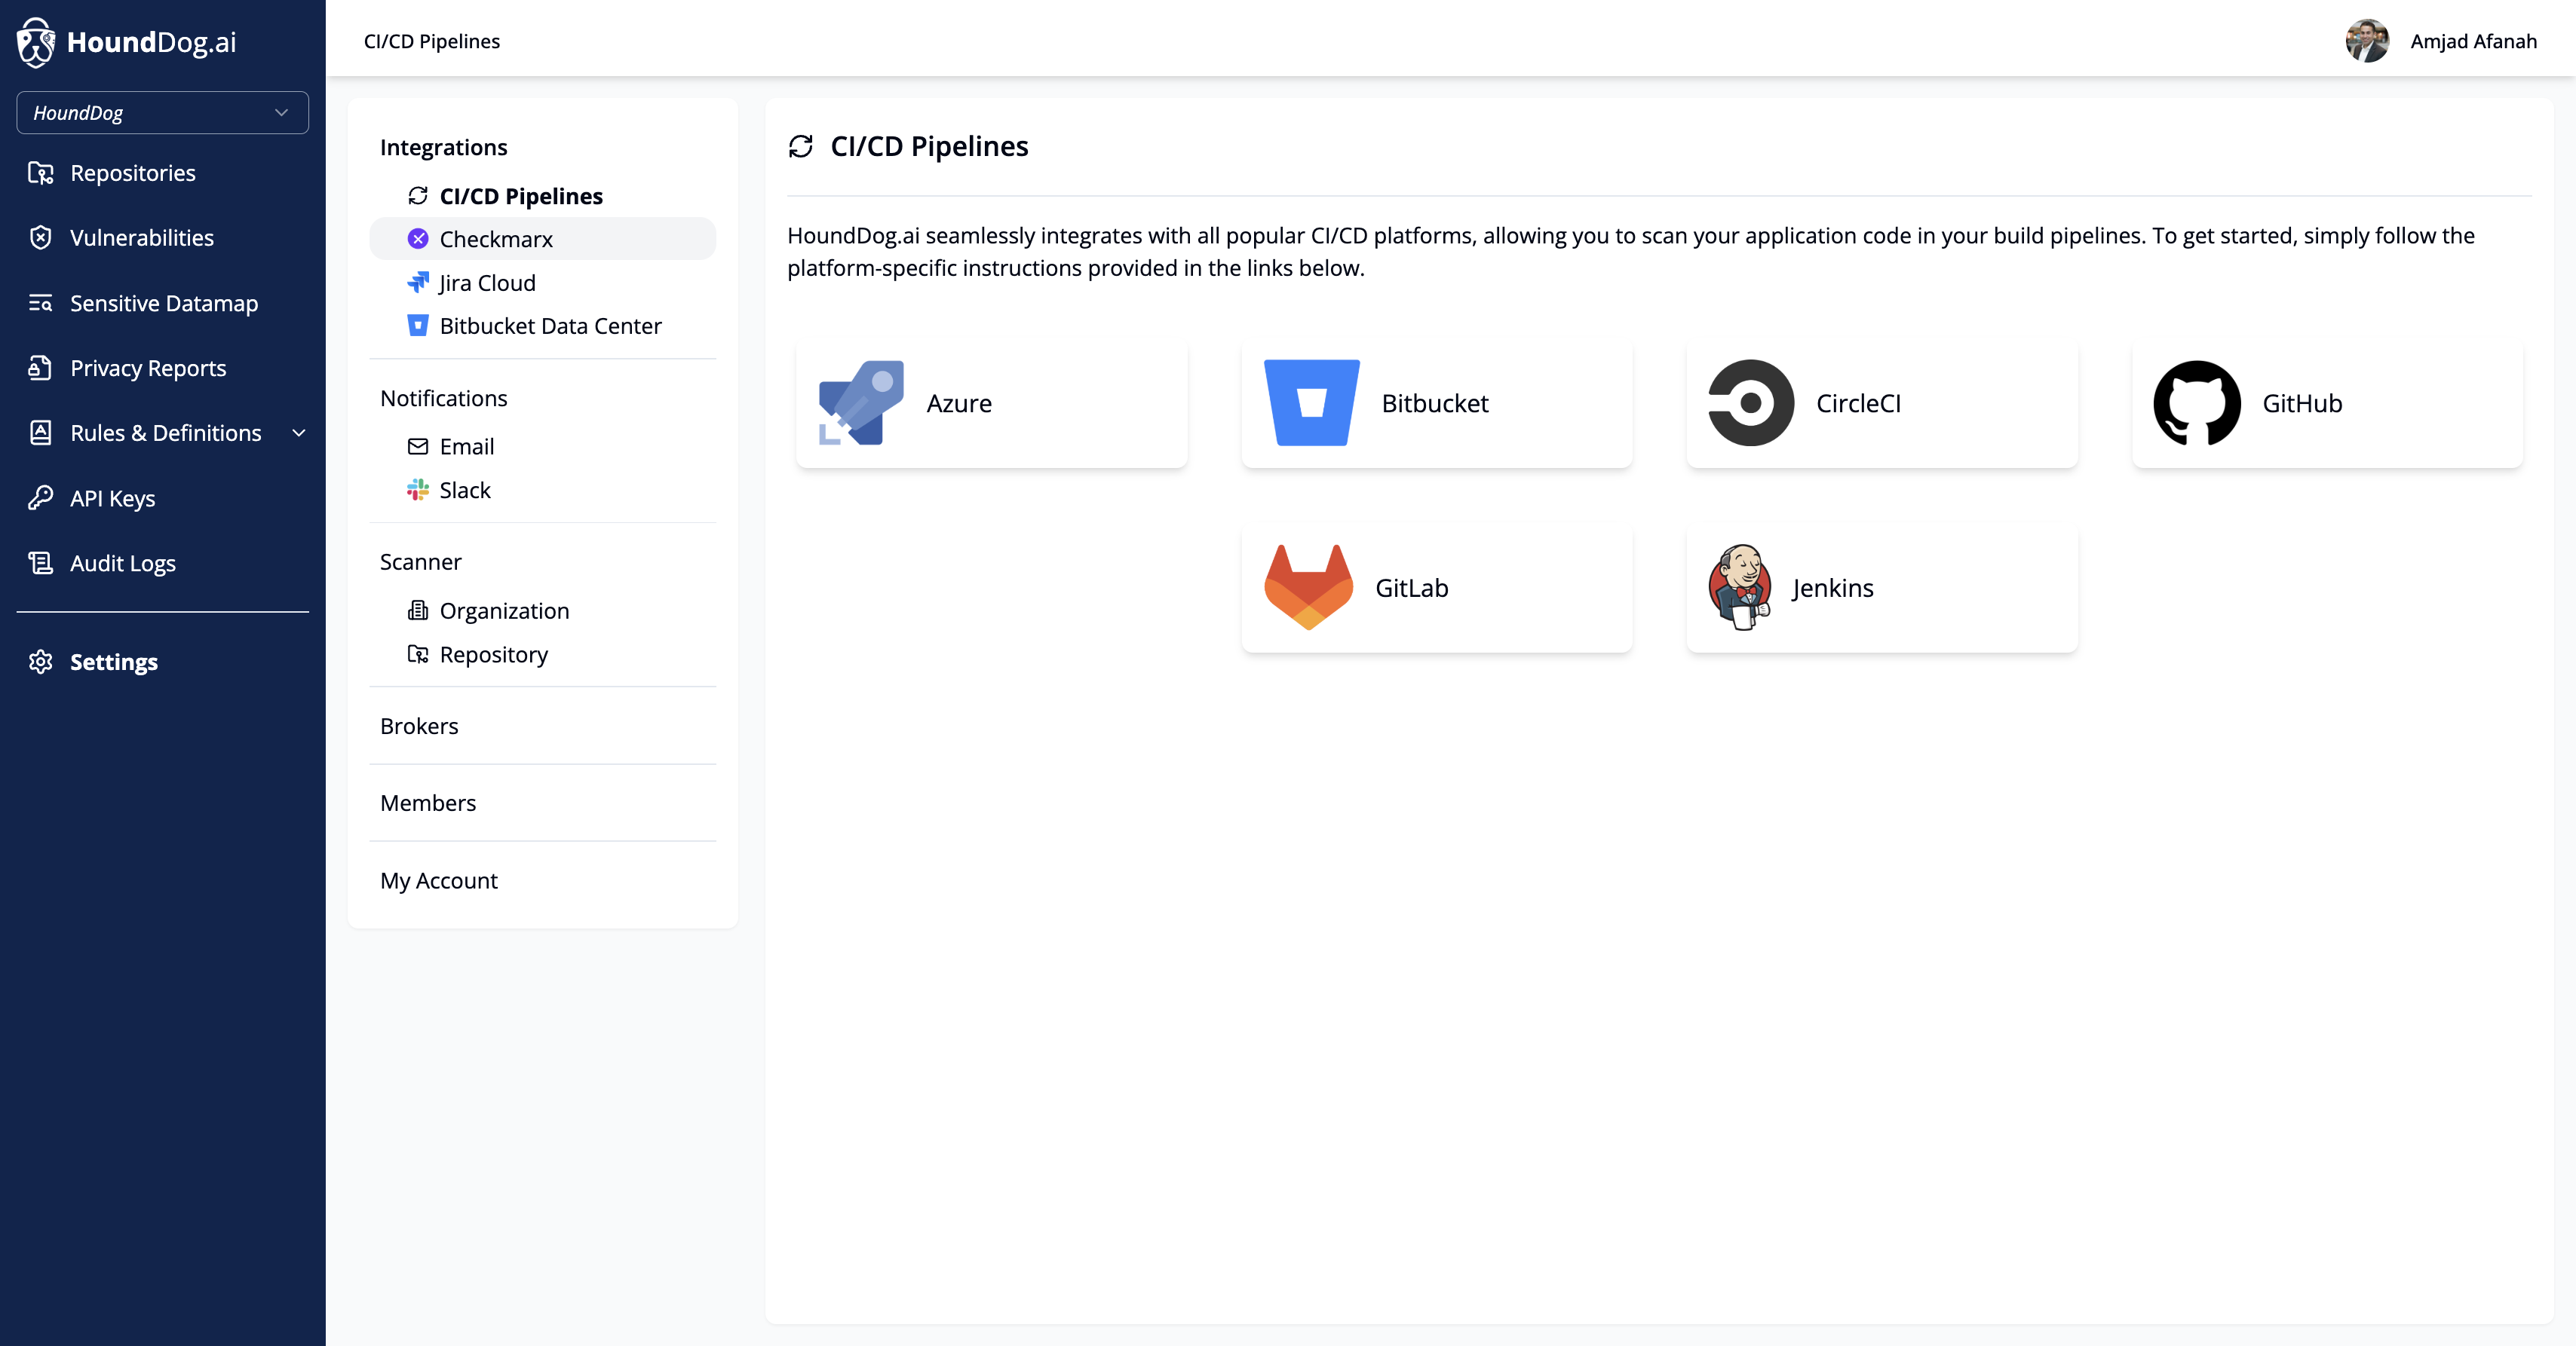Click the Repositories sidebar icon

coord(40,173)
